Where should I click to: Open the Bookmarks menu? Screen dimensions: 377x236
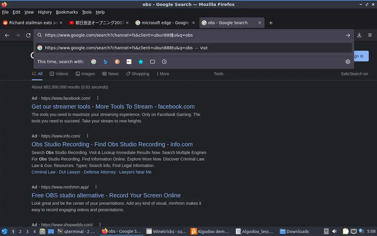point(67,12)
